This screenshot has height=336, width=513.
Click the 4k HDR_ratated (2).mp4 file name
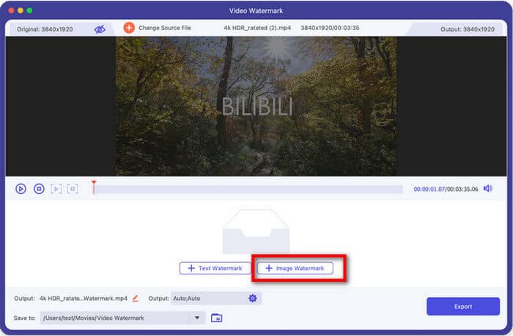[x=257, y=28]
